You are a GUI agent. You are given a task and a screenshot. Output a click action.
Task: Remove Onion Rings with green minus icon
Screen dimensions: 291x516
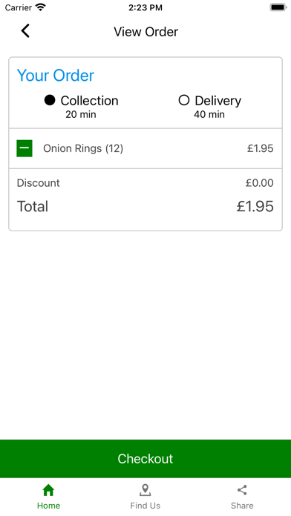tap(24, 148)
